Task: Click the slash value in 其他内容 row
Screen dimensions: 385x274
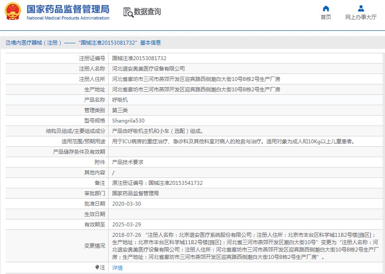Action: (113, 173)
